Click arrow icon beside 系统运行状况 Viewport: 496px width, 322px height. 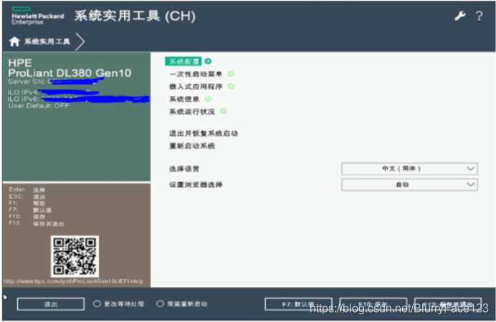pyautogui.click(x=224, y=112)
